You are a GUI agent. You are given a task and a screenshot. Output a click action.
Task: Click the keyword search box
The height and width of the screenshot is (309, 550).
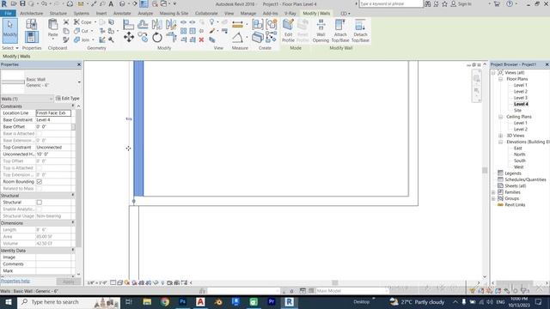pos(391,3)
